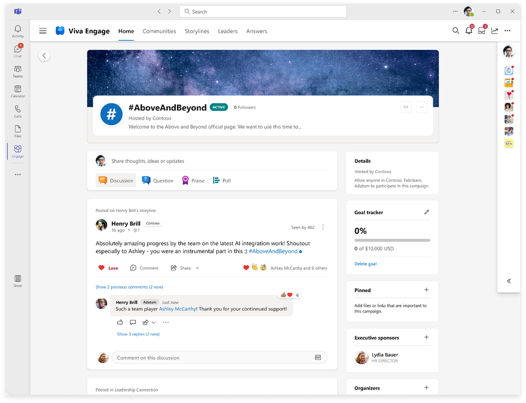Insert GIF in comment box
Screen dimensions: 526x403
pos(317,357)
